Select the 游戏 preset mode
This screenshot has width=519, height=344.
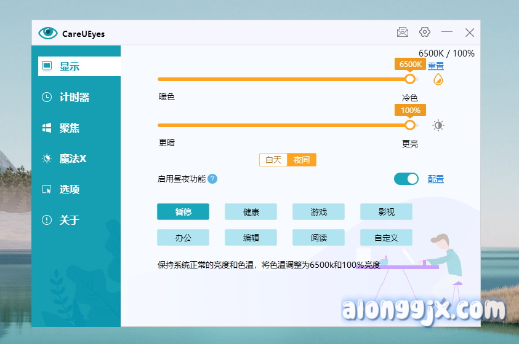318,212
